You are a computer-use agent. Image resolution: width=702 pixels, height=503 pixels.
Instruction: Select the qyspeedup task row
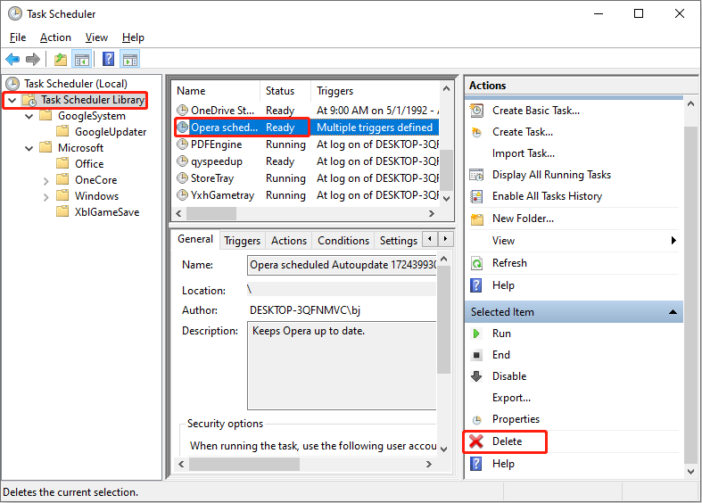pos(307,161)
